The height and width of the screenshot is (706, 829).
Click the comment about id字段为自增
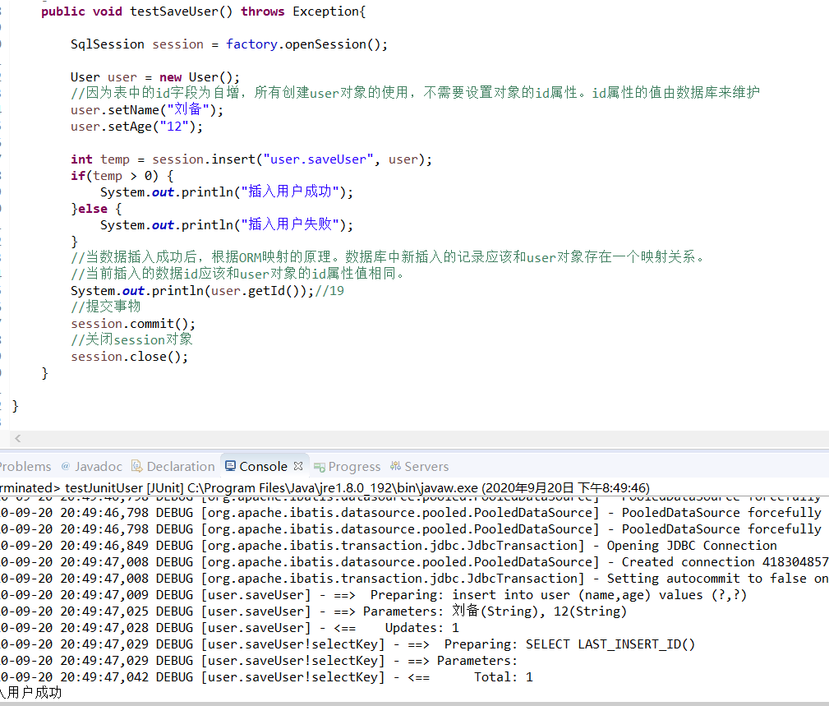(x=416, y=93)
